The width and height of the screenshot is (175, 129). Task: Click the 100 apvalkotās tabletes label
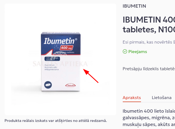[x=52, y=59]
